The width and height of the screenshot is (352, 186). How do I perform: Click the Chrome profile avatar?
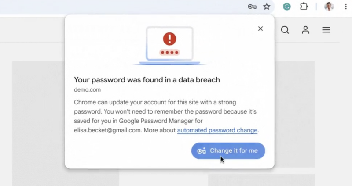(x=329, y=7)
